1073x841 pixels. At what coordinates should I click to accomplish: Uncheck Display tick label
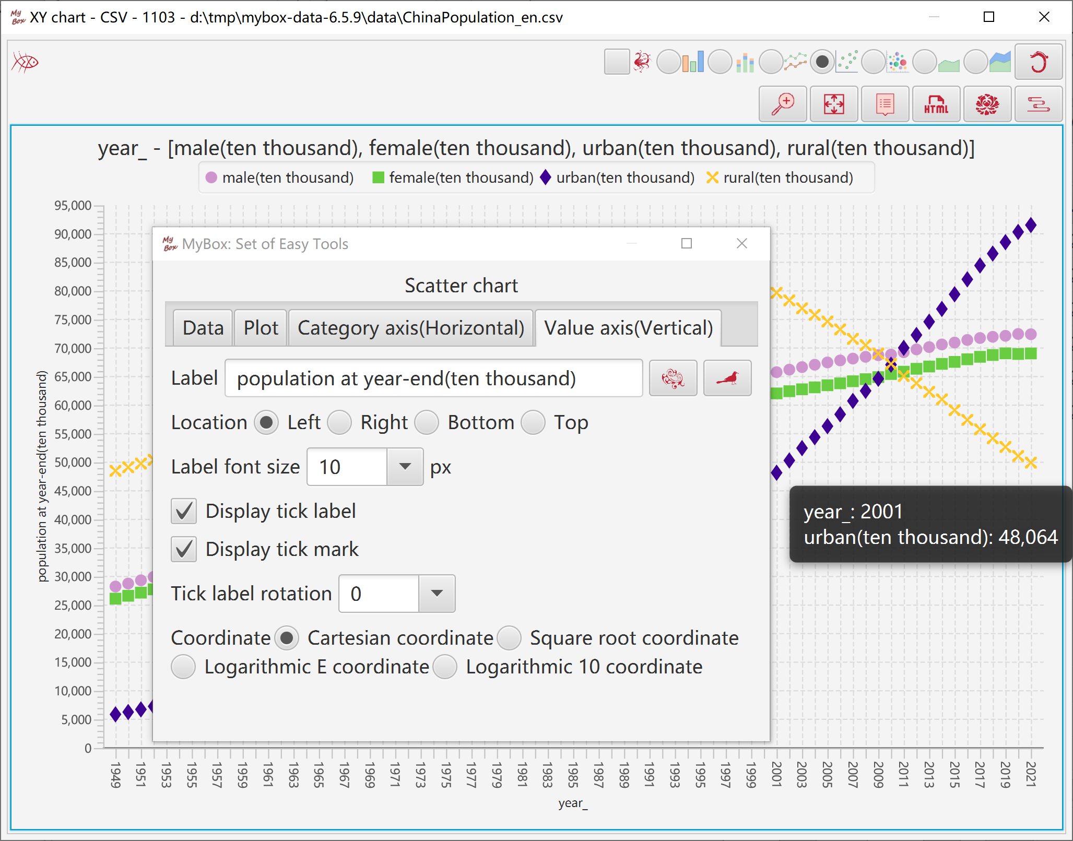184,511
